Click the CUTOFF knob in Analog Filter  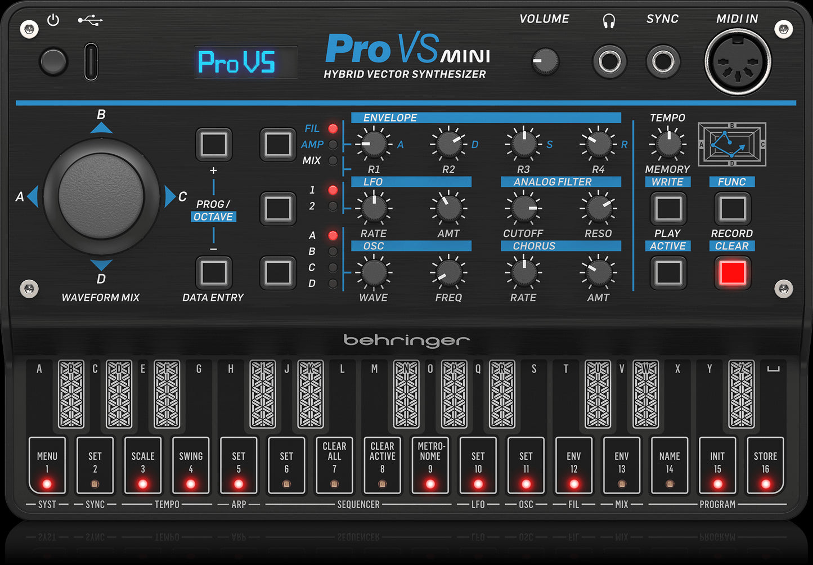523,208
